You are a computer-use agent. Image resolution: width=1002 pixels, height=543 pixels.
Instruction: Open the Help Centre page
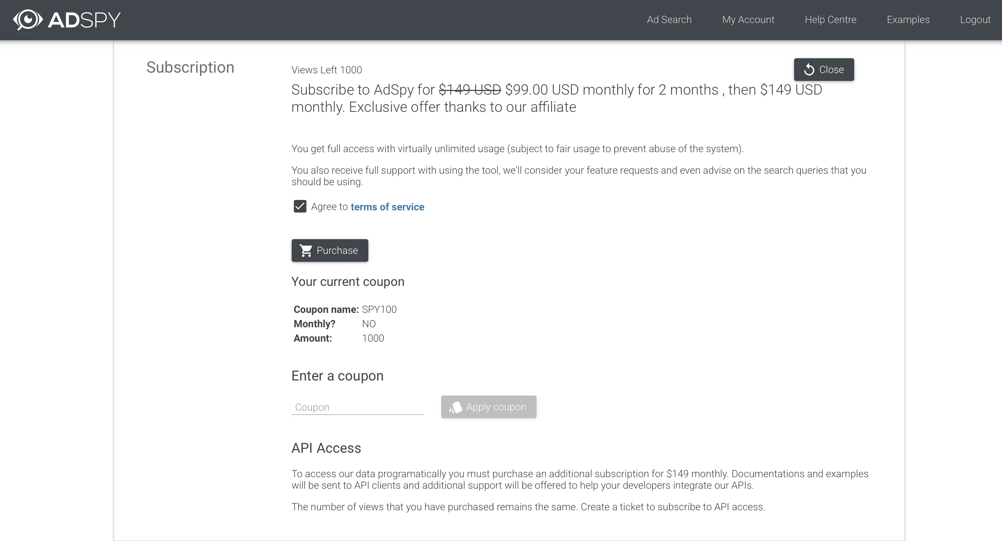830,20
